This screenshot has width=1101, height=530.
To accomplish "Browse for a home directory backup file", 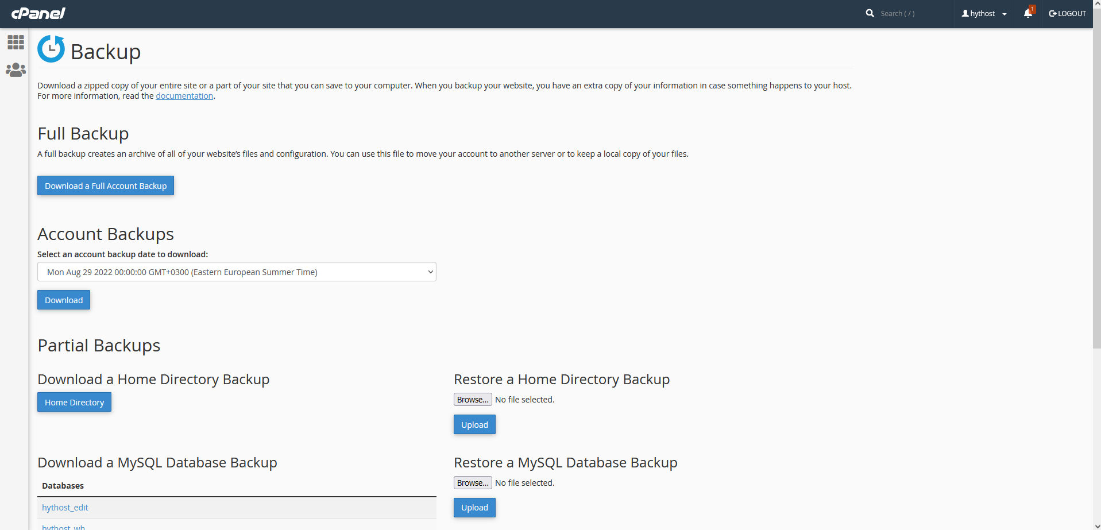I will point(473,400).
